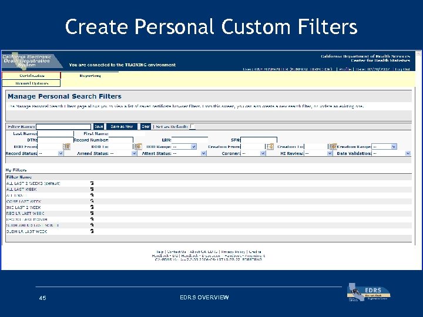423x317 pixels.
Task: Click icon beside COMP LAST WEEK filter
Action: (92, 201)
